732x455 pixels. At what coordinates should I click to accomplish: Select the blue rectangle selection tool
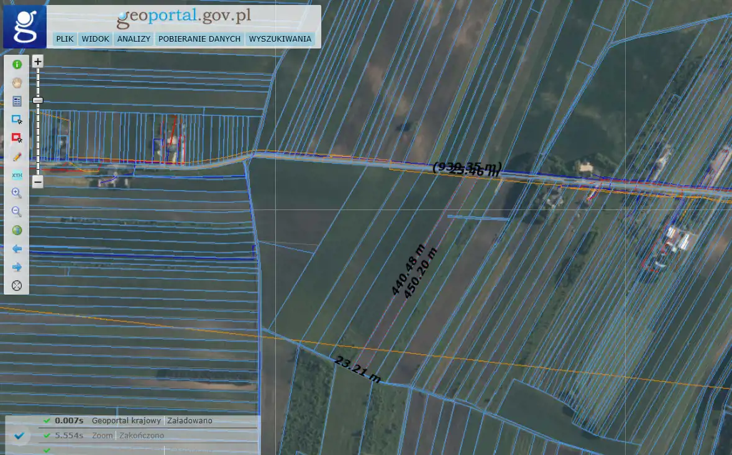17,119
